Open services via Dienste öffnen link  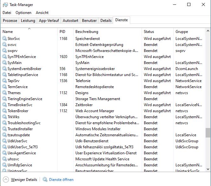tap(61, 180)
